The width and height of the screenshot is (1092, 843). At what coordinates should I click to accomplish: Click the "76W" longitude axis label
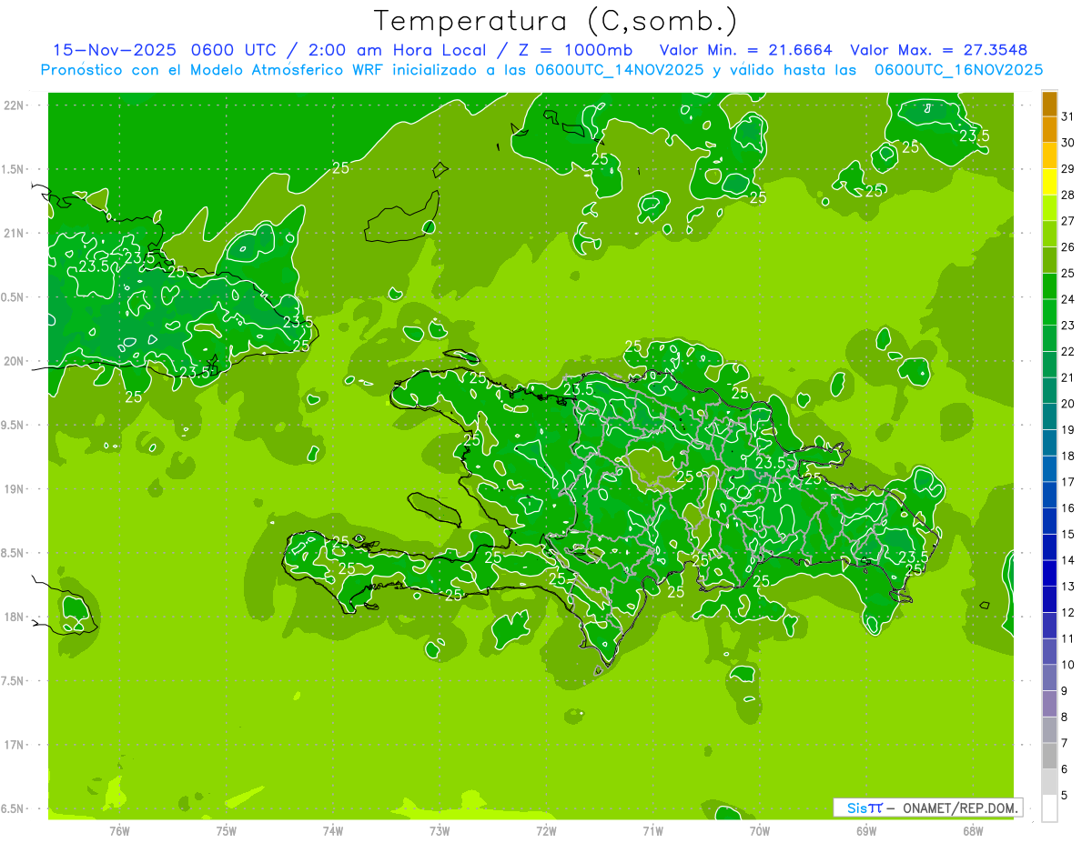[x=119, y=831]
